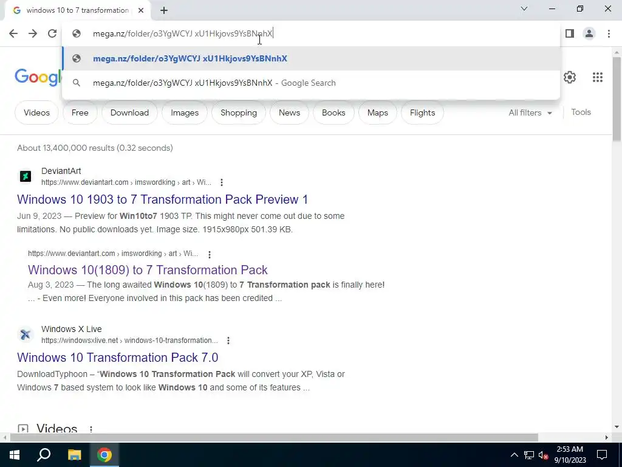Apply the Download filter chip
Image resolution: width=622 pixels, height=467 pixels.
pos(129,112)
